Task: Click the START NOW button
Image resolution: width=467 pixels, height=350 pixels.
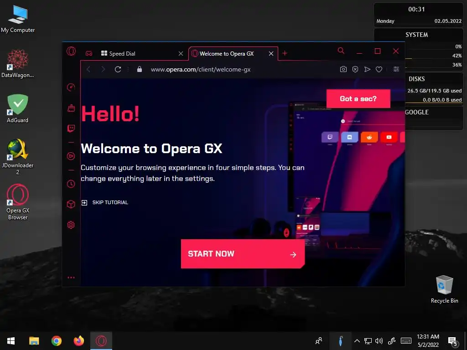Action: tap(243, 254)
